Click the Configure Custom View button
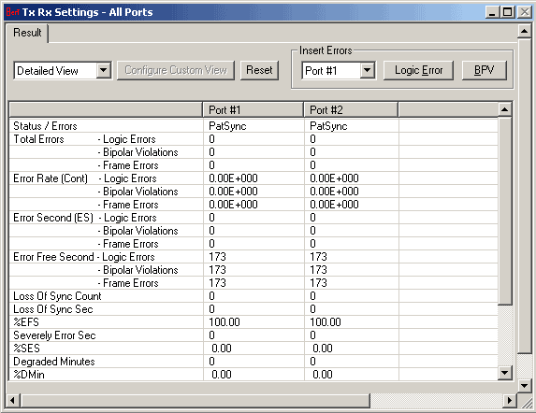Viewport: 536px width, 413px height. (x=176, y=70)
